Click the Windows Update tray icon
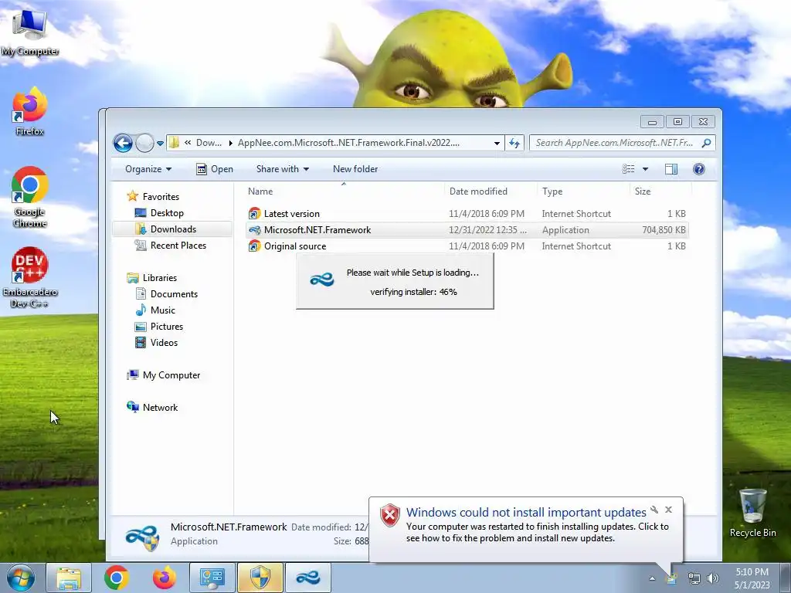This screenshot has width=791, height=593. [671, 578]
